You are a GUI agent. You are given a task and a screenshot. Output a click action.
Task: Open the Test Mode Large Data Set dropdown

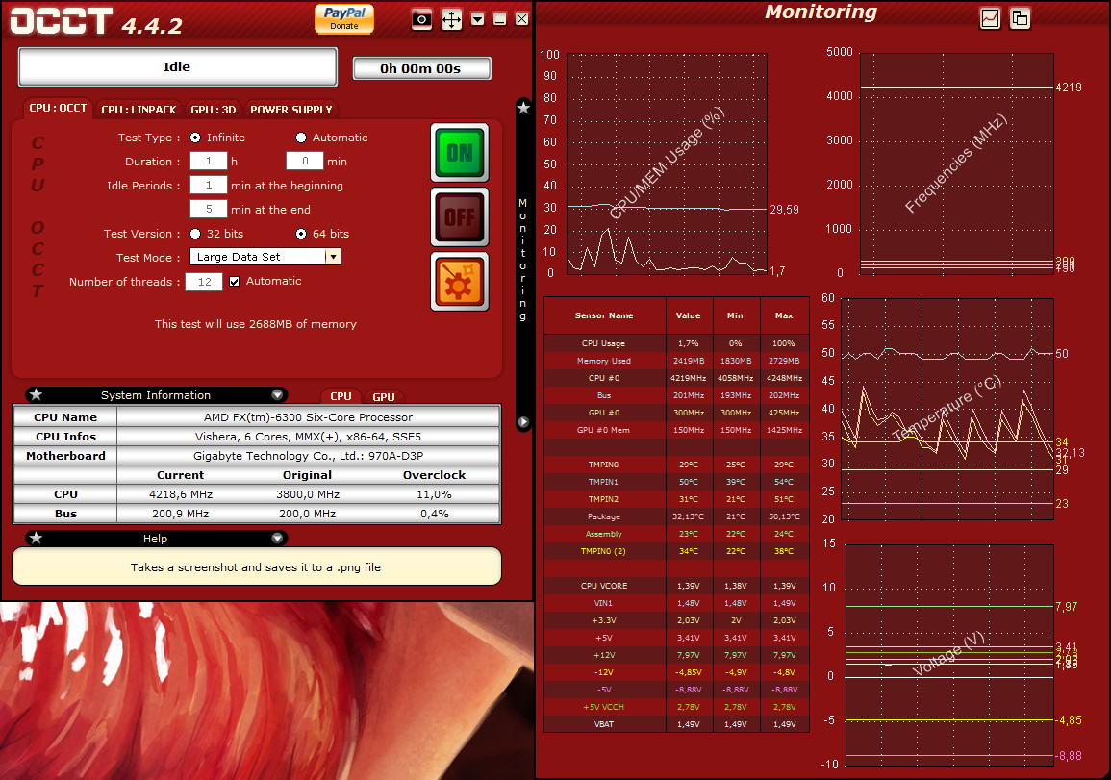pos(265,257)
